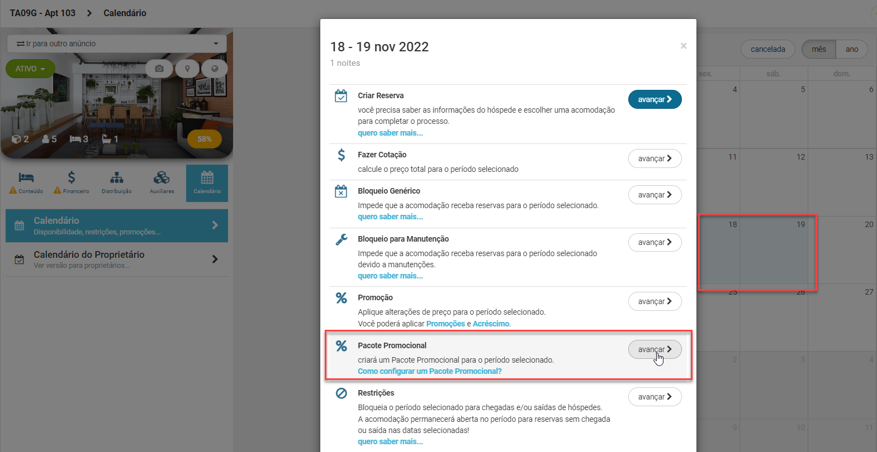Click the guests person count icon
The width and height of the screenshot is (877, 452).
click(x=46, y=139)
